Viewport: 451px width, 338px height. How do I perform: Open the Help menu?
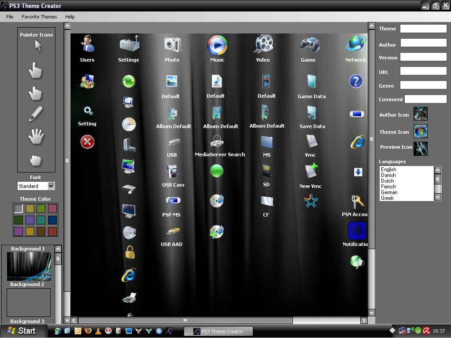coord(70,17)
